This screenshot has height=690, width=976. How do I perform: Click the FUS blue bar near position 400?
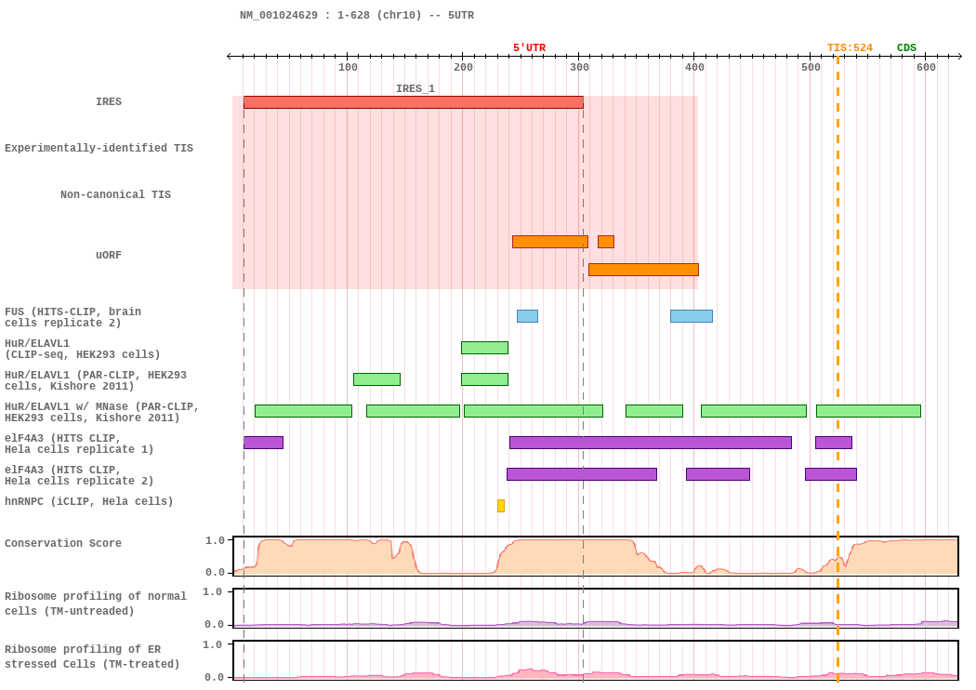point(692,316)
